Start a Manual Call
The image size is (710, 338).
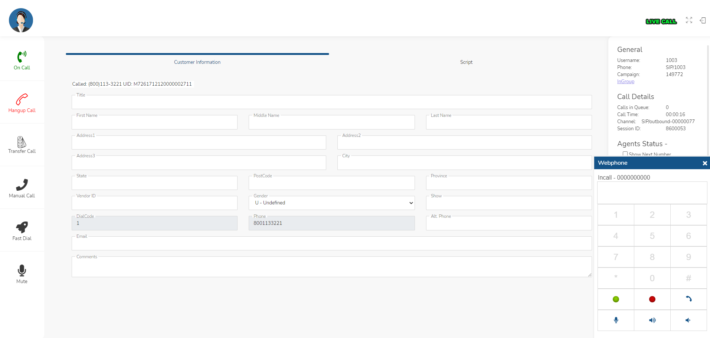pos(22,185)
